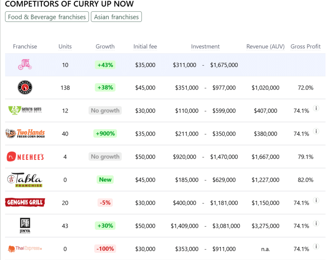The height and width of the screenshot is (260, 330).
Task: Click info icon in JINYA row
Action: click(x=316, y=223)
